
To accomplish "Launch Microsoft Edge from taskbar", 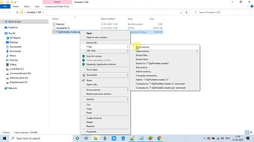I will [x=123, y=138].
